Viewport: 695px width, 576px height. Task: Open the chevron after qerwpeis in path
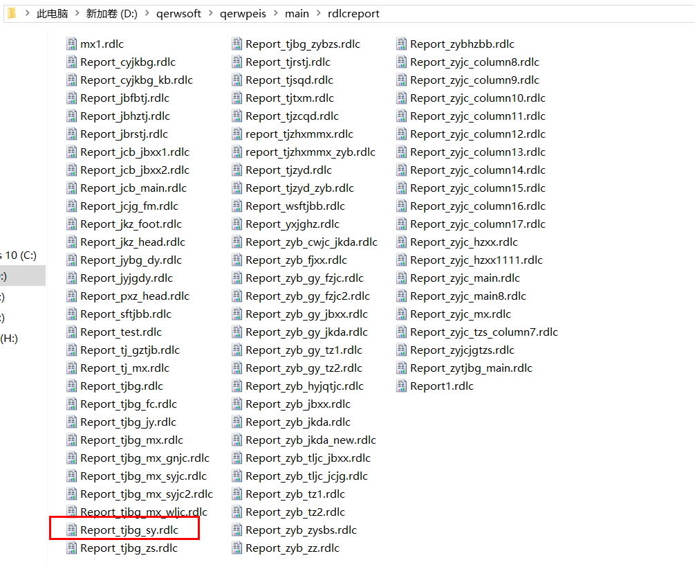click(x=276, y=13)
